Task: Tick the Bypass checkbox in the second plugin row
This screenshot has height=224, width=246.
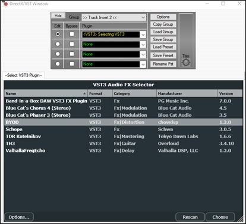Action: point(72,44)
